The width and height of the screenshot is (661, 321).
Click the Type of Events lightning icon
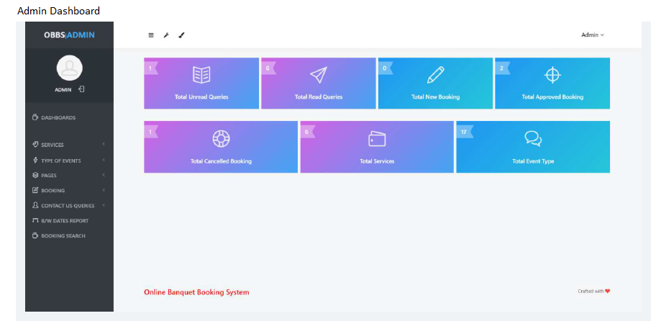(x=35, y=160)
